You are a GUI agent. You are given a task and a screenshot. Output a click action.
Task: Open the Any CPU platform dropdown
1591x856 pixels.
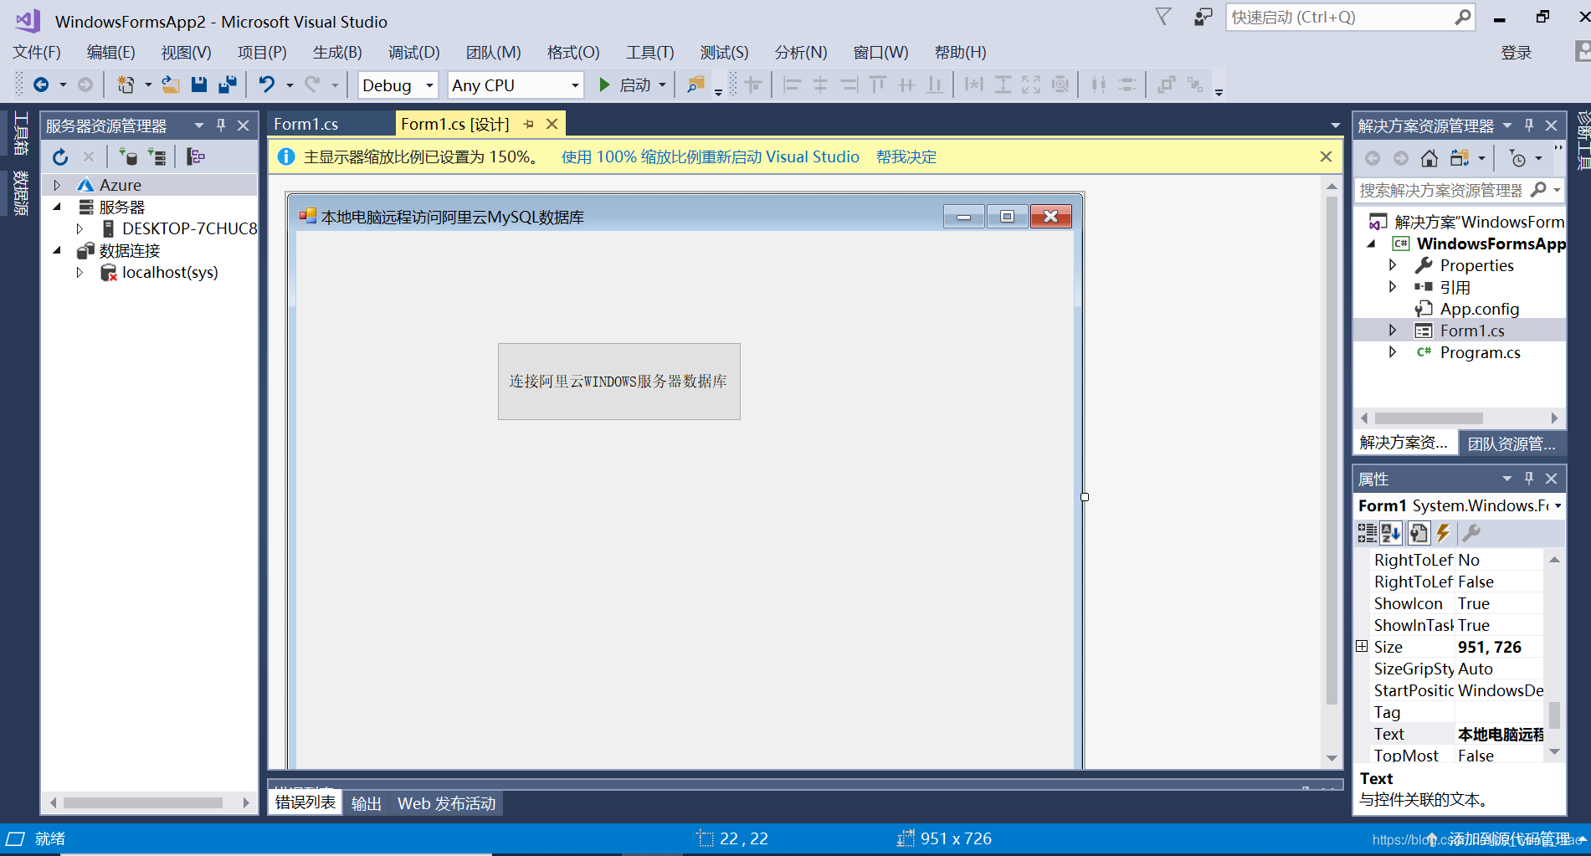tap(575, 85)
